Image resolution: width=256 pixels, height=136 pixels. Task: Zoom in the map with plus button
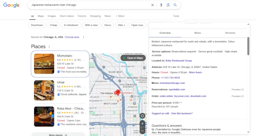click(x=142, y=124)
